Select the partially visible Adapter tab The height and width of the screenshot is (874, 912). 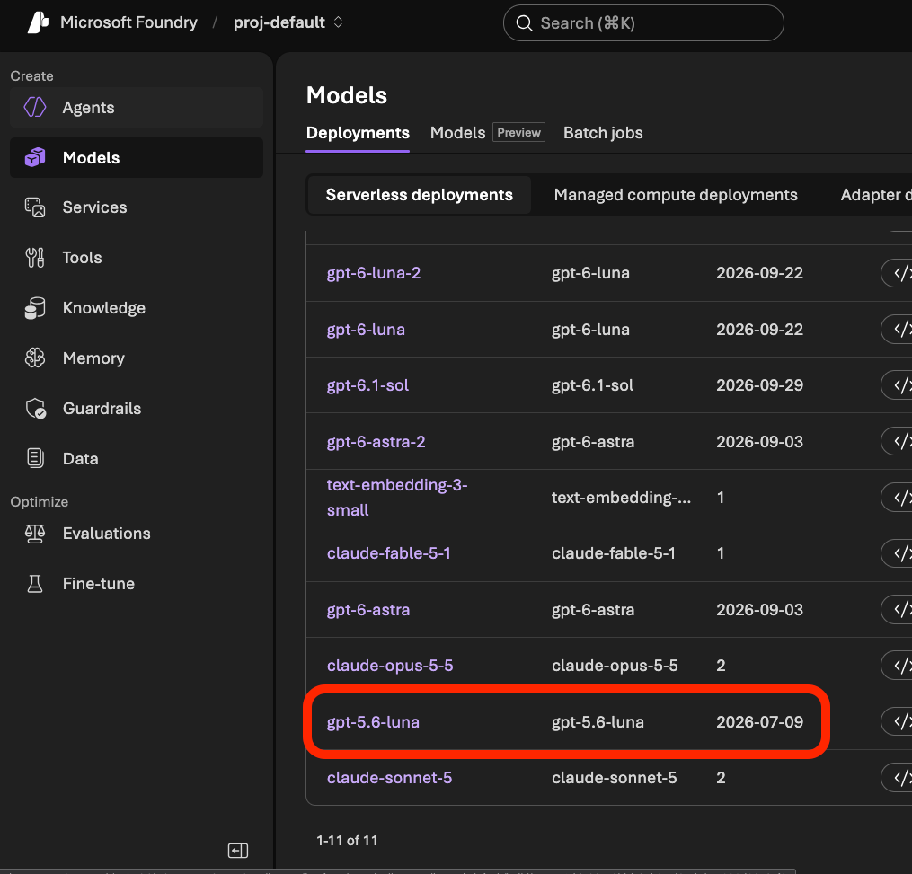click(x=875, y=195)
